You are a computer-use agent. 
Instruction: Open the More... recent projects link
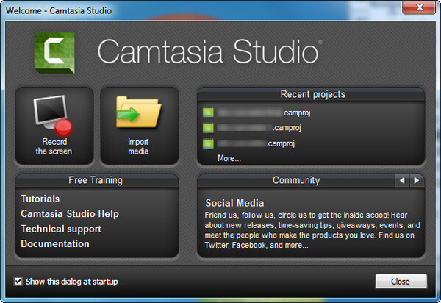pos(229,158)
